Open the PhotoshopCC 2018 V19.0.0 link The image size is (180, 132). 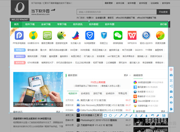(x=99, y=120)
